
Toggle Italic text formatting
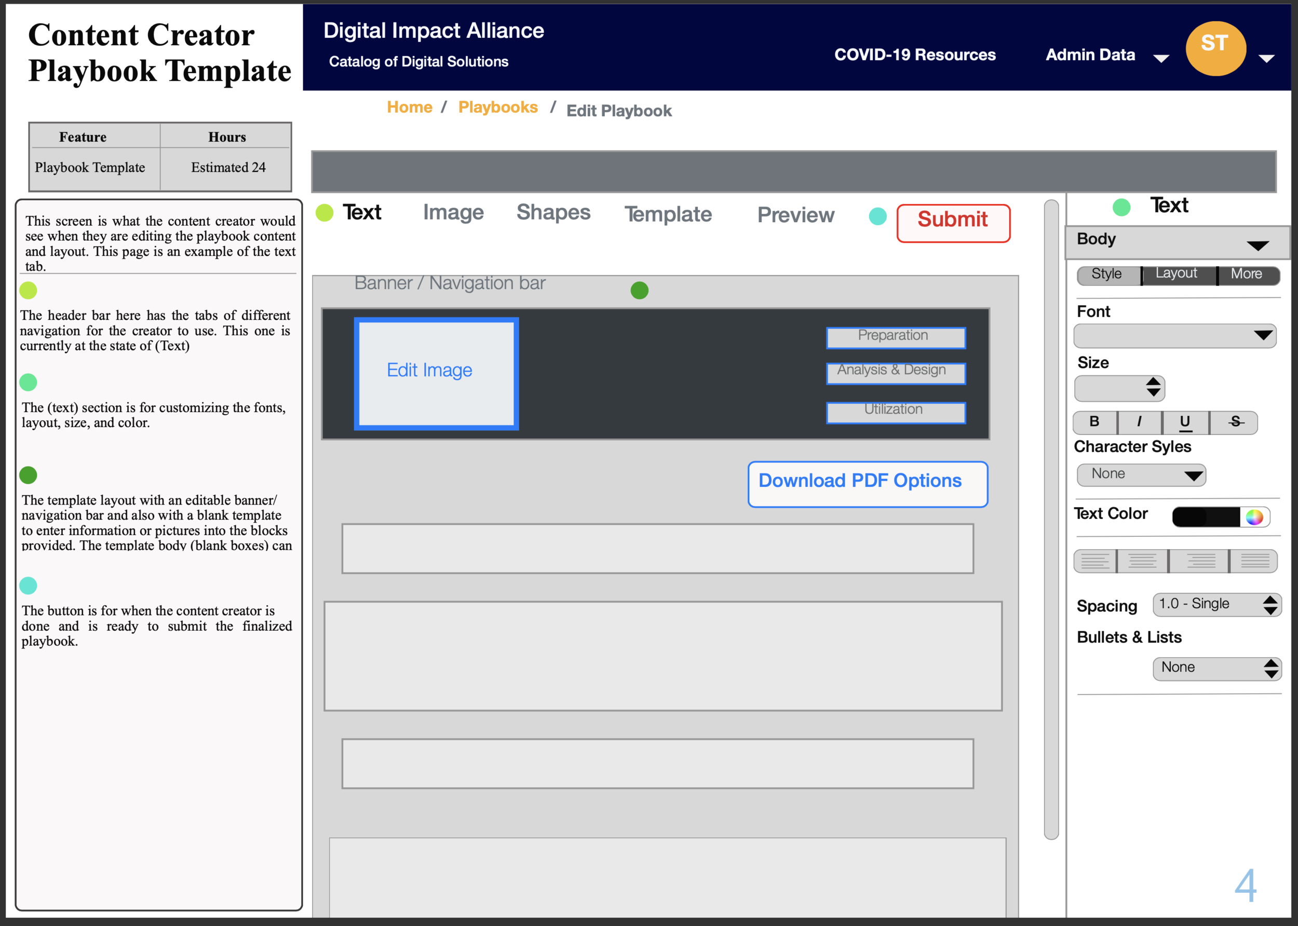point(1140,422)
